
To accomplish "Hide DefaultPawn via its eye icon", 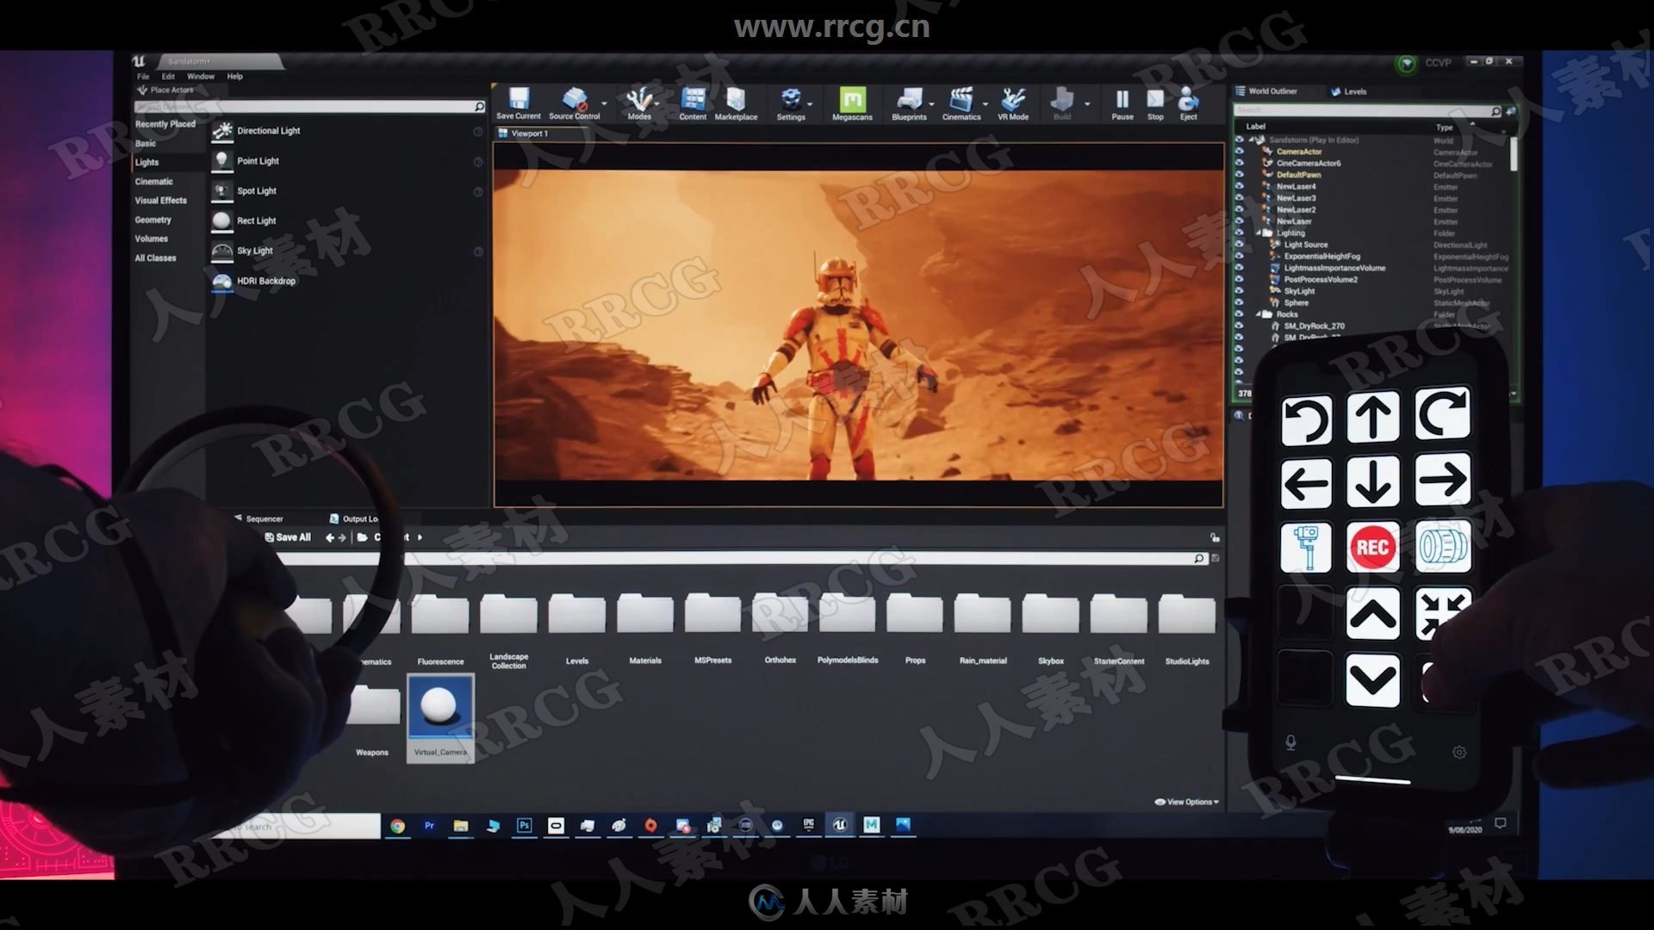I will coord(1240,175).
